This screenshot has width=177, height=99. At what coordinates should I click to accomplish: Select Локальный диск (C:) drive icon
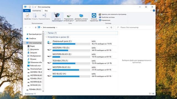[x=50, y=43]
